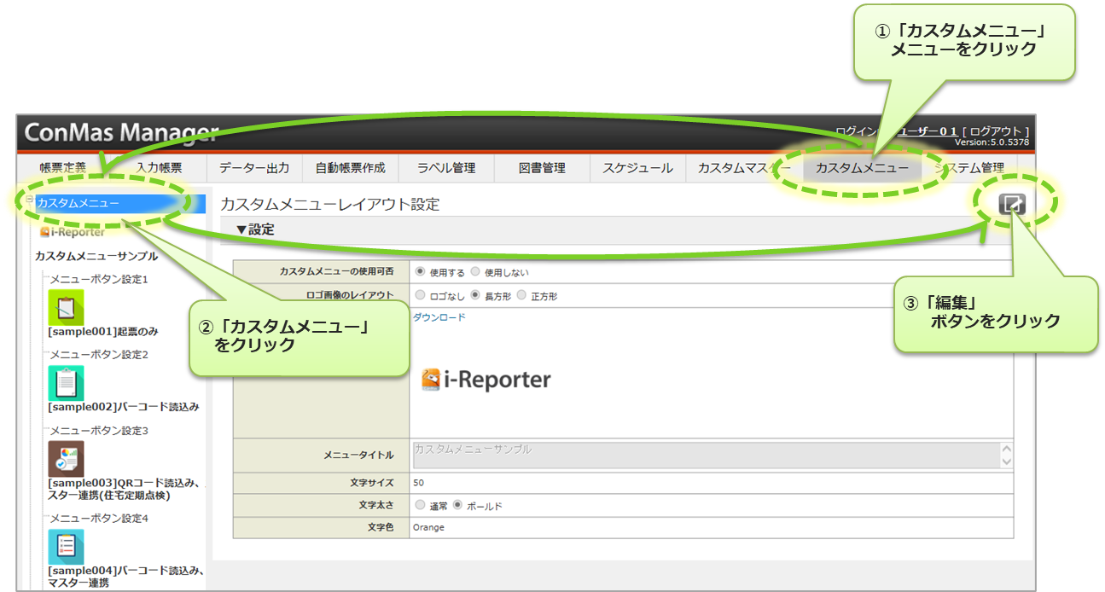Click the large i-Reporter logo image
Screen dimensions: 1105x592
tap(486, 380)
